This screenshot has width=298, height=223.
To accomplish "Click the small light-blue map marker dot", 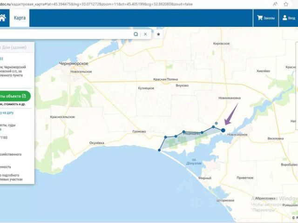I will pyautogui.click(x=216, y=124).
